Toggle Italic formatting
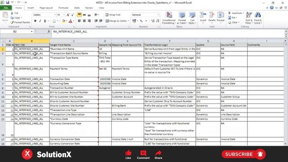Image resolution: width=288 pixels, height=162 pixels. point(40,21)
